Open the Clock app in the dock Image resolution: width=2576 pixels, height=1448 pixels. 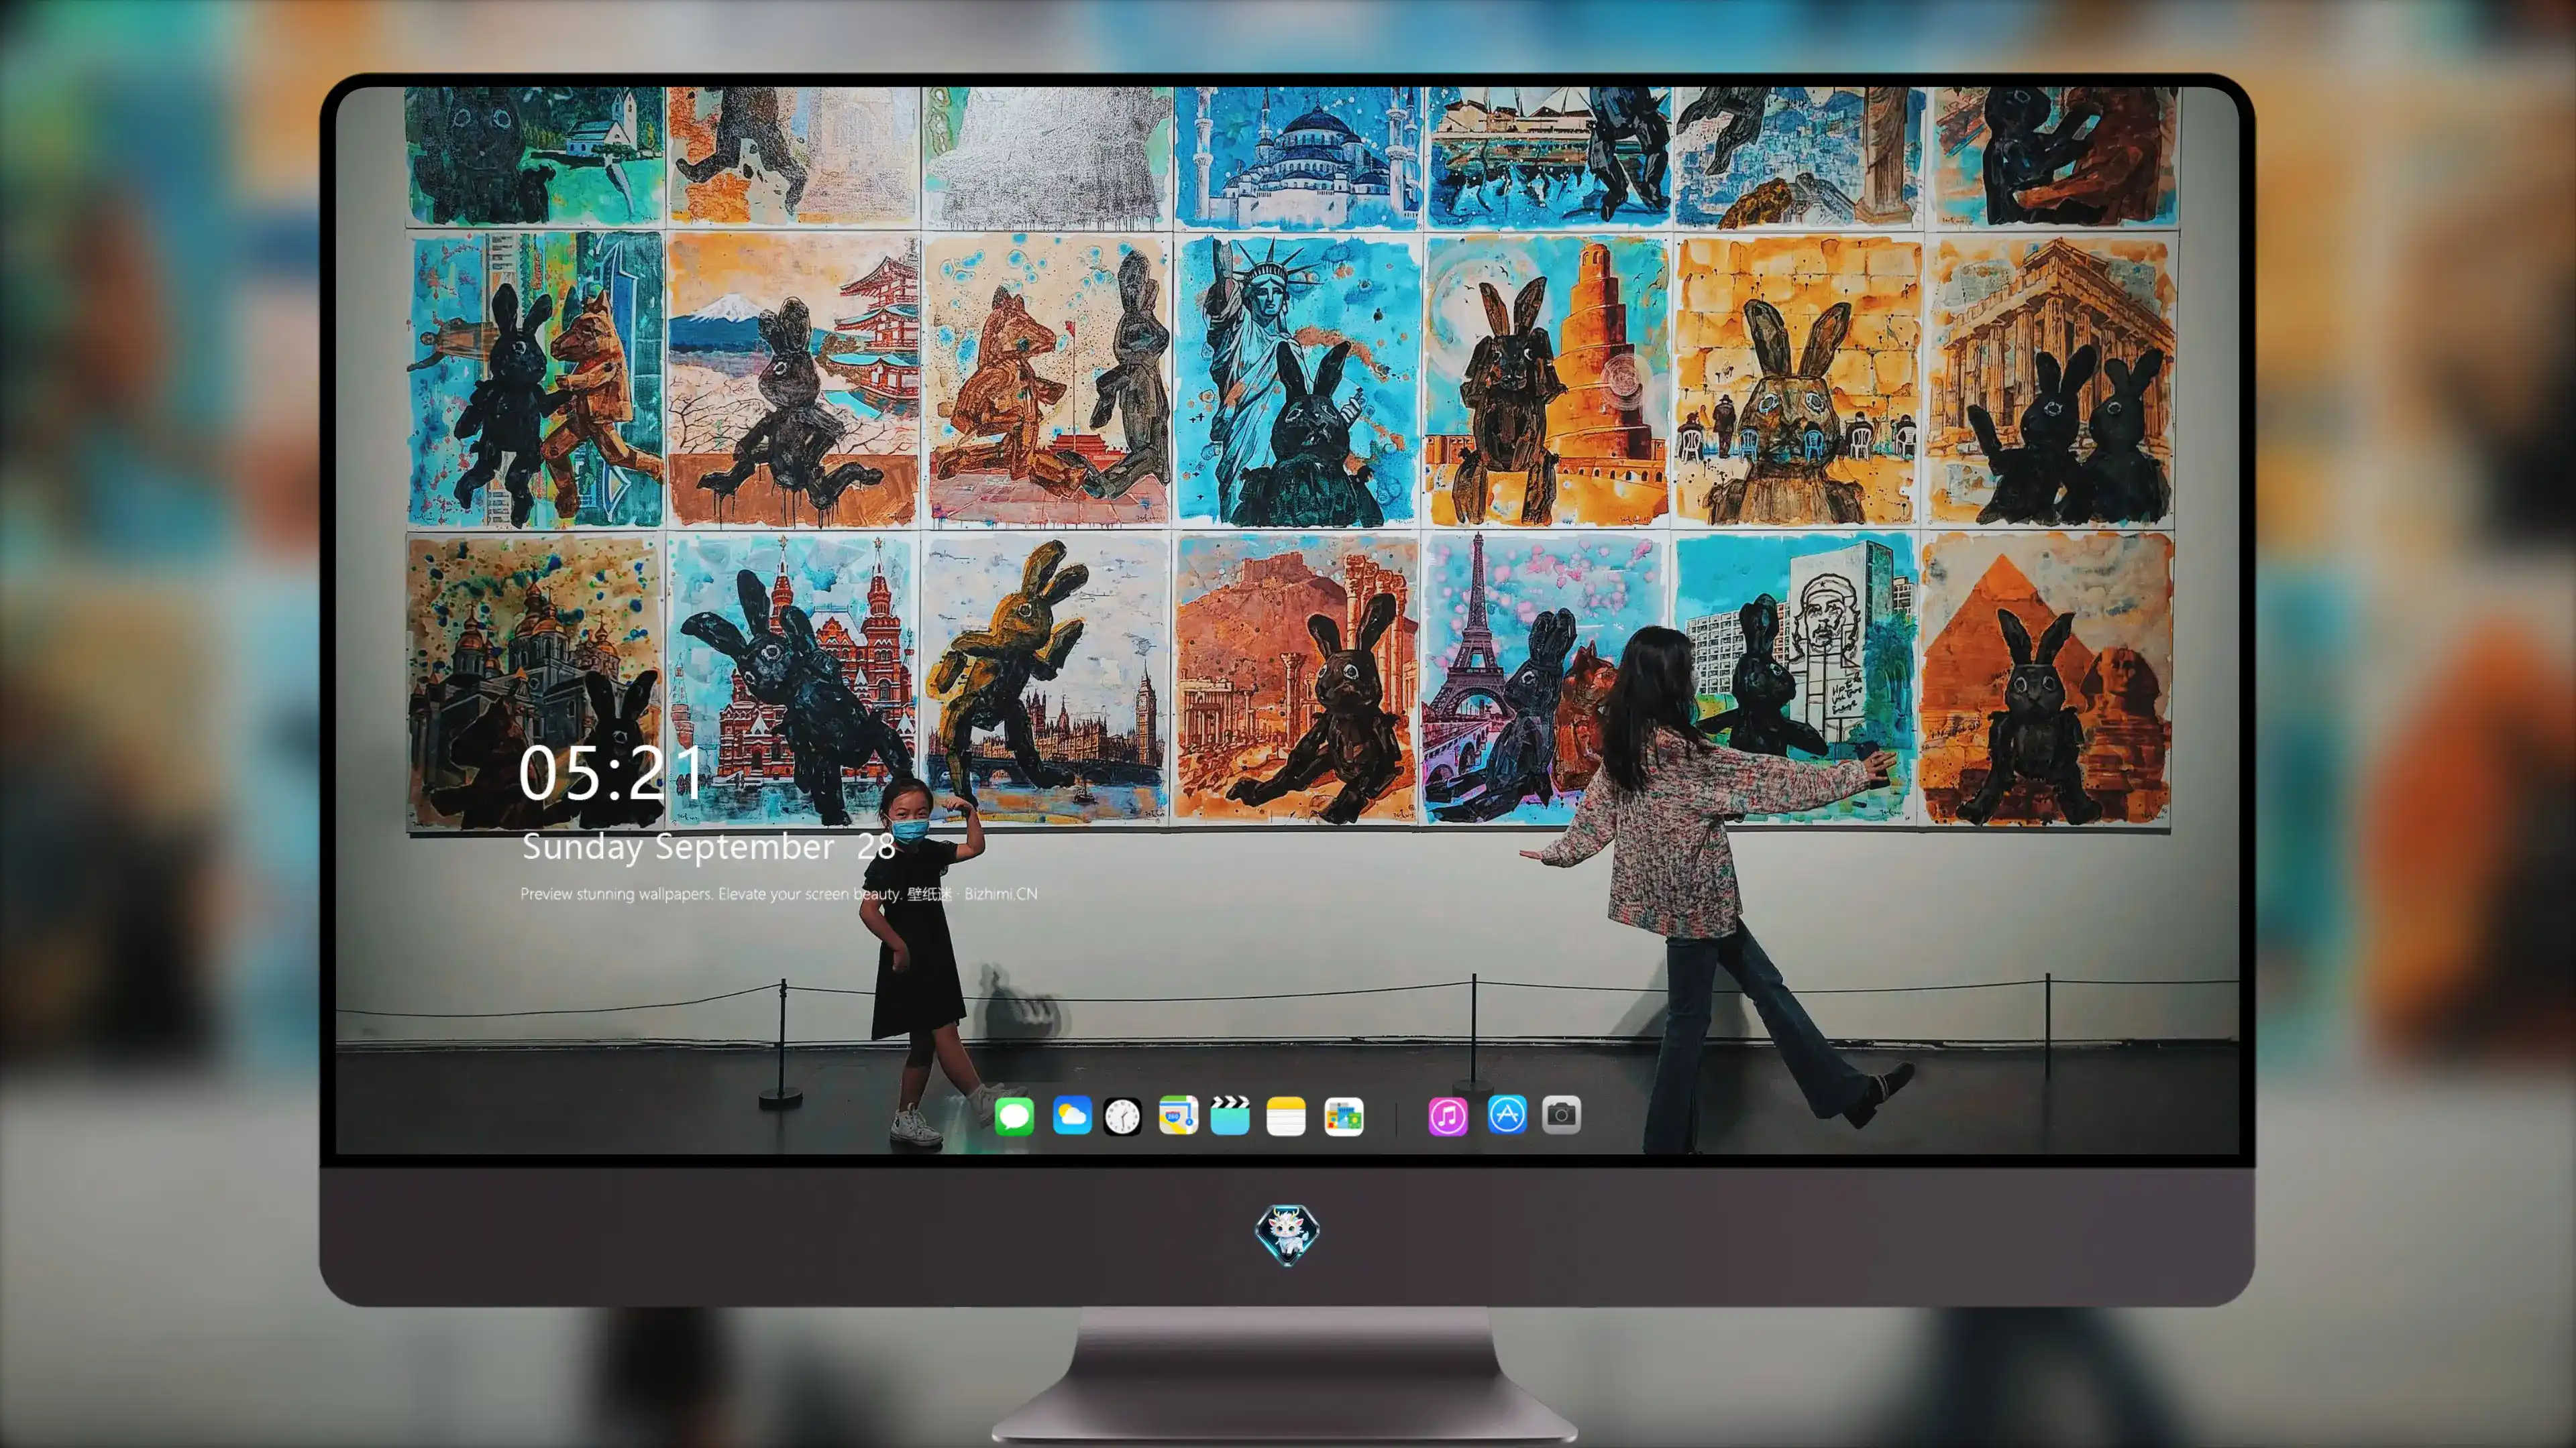pyautogui.click(x=1122, y=1116)
